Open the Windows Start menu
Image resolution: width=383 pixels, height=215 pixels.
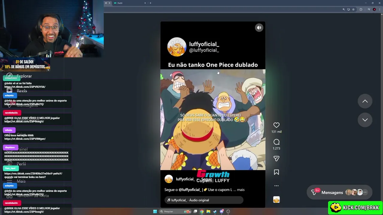click(x=155, y=211)
